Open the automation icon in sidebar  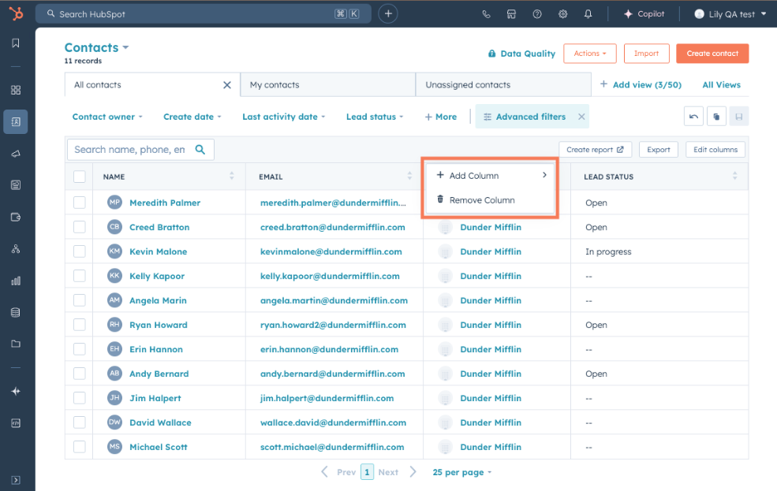tap(16, 249)
